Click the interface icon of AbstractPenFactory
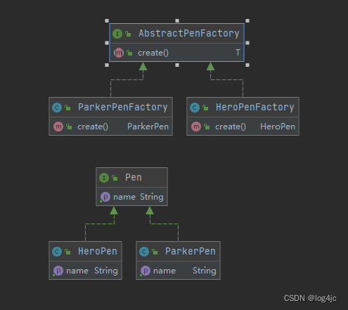Screen dimensions: 348x310 [x=117, y=34]
